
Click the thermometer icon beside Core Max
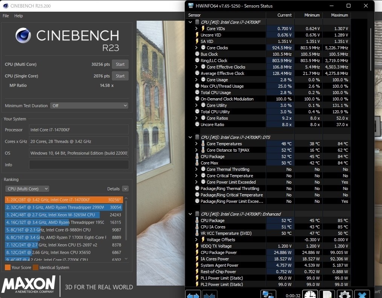[x=197, y=163]
